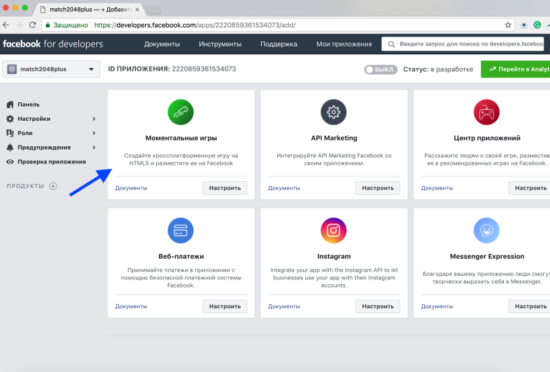The image size is (550, 372).
Task: Select the match2048plus browser tab
Action: 90,10
